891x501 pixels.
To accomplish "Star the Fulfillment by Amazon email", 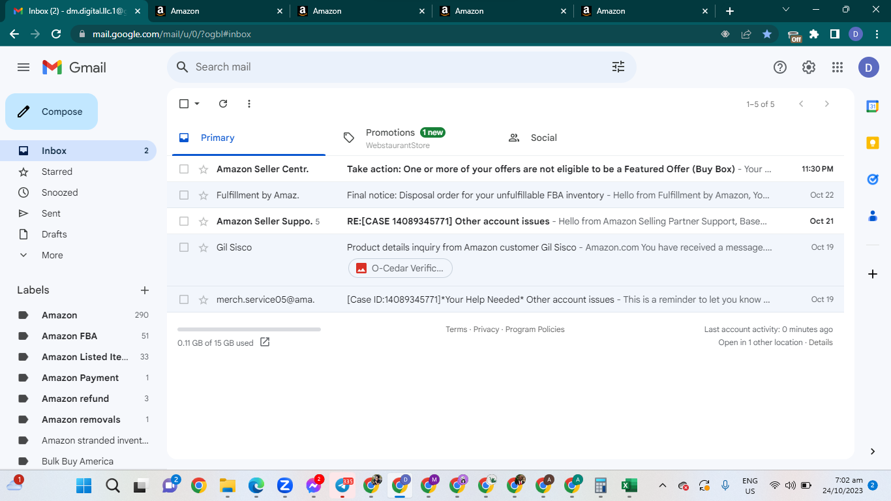I will click(204, 195).
